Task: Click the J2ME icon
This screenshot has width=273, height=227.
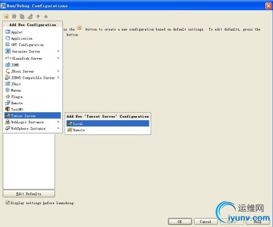Action: [8, 65]
